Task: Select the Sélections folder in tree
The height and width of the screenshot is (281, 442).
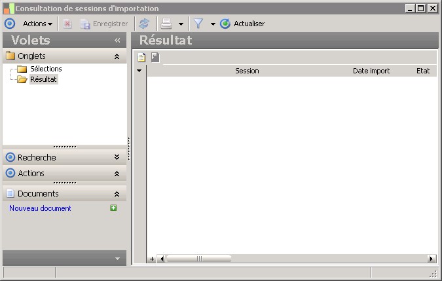Action: [x=46, y=69]
